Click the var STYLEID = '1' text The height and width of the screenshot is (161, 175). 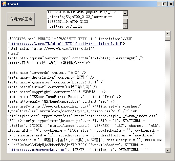coord(102,121)
